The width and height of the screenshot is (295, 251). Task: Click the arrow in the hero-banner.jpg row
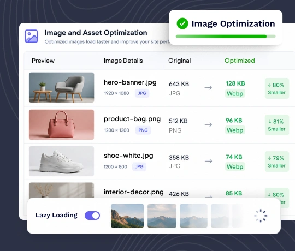208,87
